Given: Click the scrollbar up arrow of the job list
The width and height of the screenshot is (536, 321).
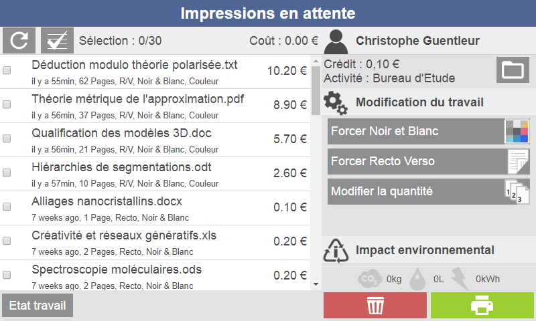Looking at the screenshot, I should coord(316,61).
